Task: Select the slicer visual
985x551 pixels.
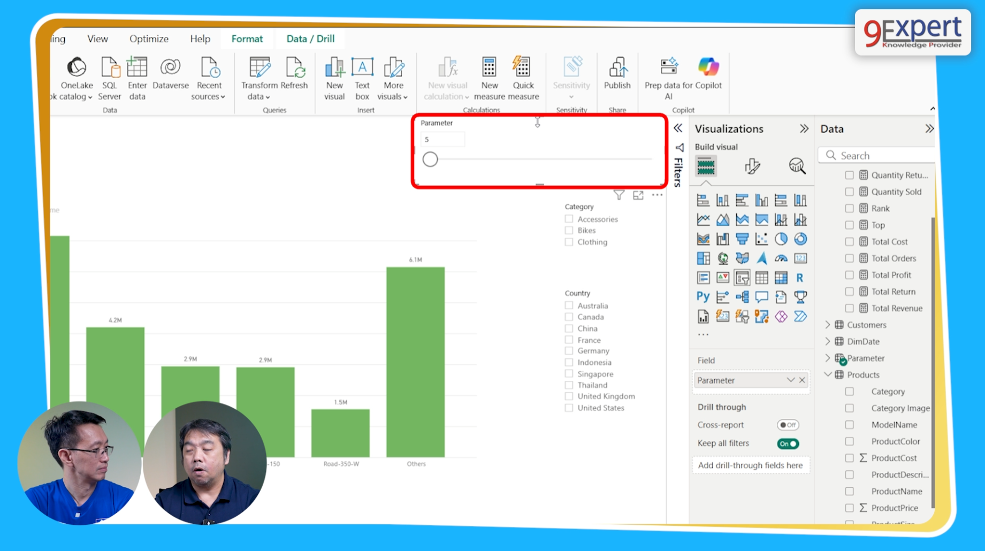Action: click(742, 277)
